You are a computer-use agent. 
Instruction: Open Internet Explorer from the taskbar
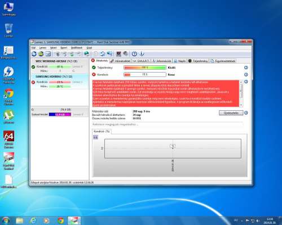coord(33,220)
